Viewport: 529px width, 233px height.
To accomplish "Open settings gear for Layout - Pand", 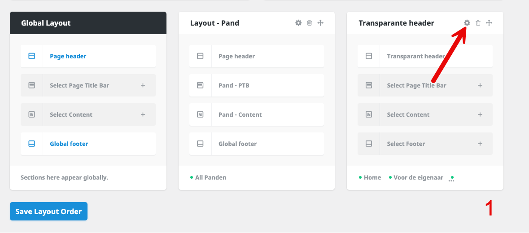I will click(298, 23).
